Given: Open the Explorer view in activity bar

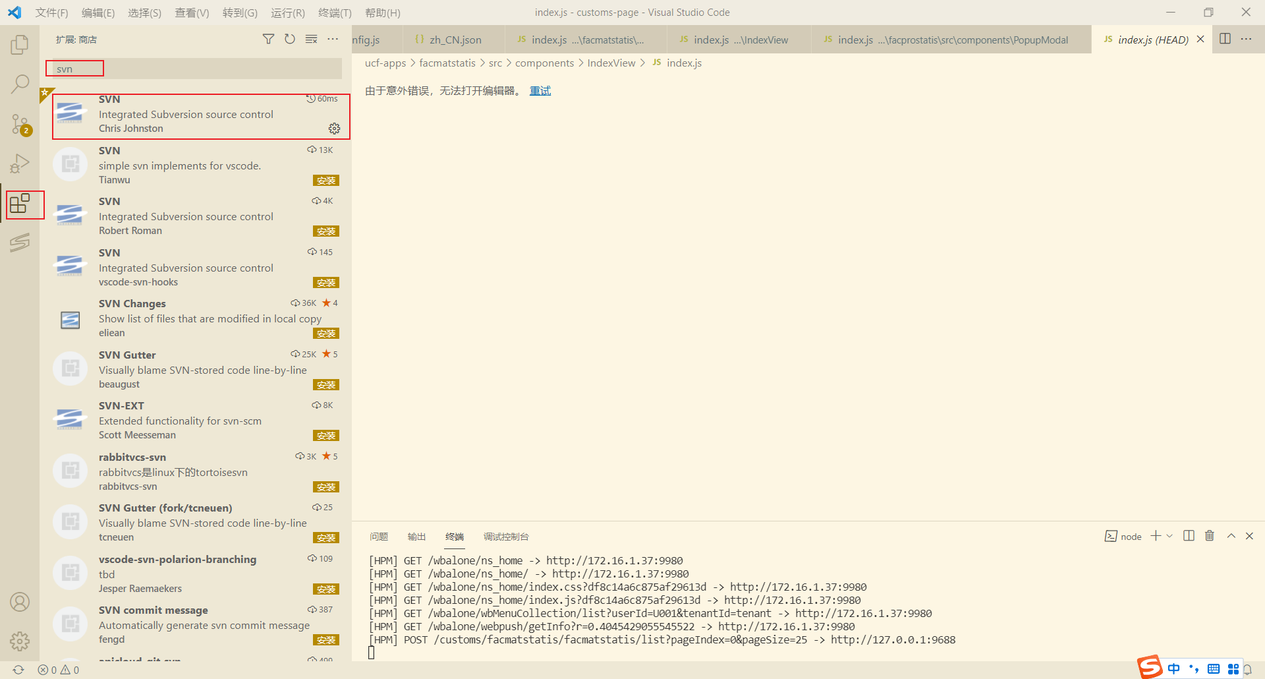Looking at the screenshot, I should click(x=20, y=45).
